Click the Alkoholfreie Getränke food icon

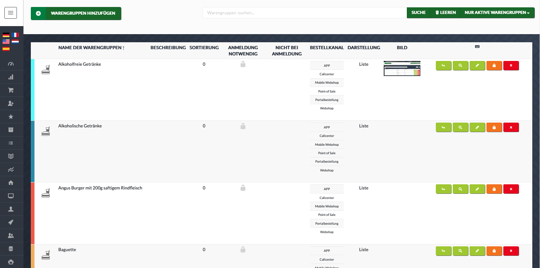pyautogui.click(x=45, y=69)
